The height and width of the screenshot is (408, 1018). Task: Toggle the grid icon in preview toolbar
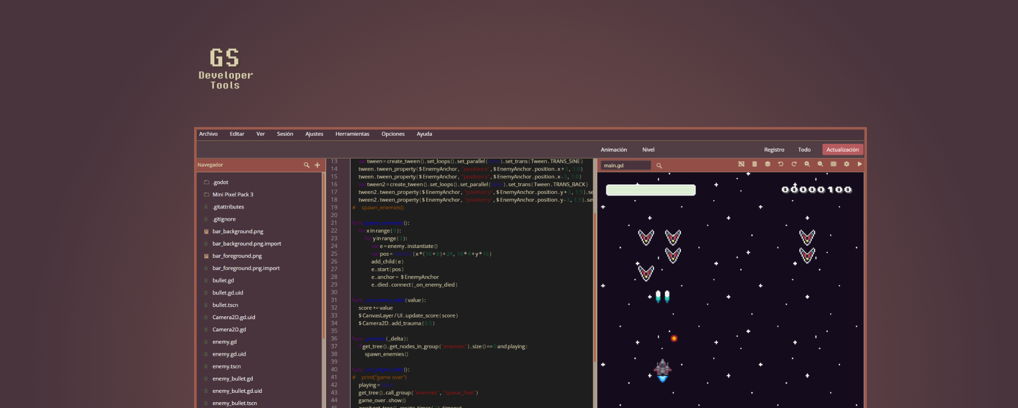[833, 164]
